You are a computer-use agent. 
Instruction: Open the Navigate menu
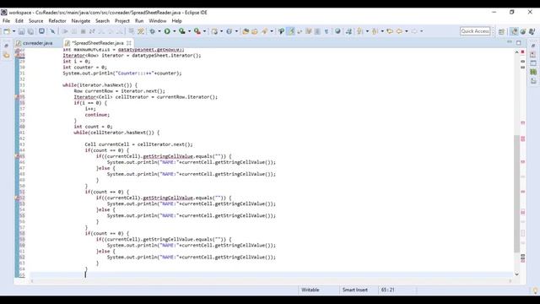pos(81,21)
